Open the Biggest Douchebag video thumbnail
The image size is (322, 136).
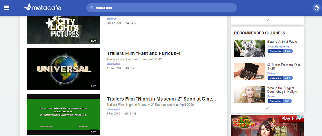point(250,95)
